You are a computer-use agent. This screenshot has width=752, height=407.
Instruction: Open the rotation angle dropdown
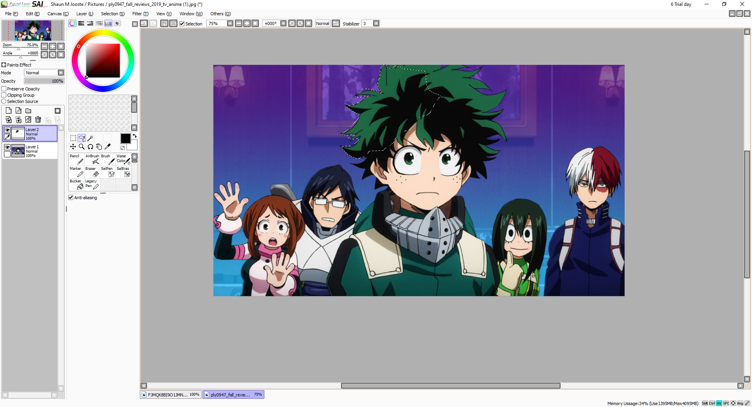point(283,23)
